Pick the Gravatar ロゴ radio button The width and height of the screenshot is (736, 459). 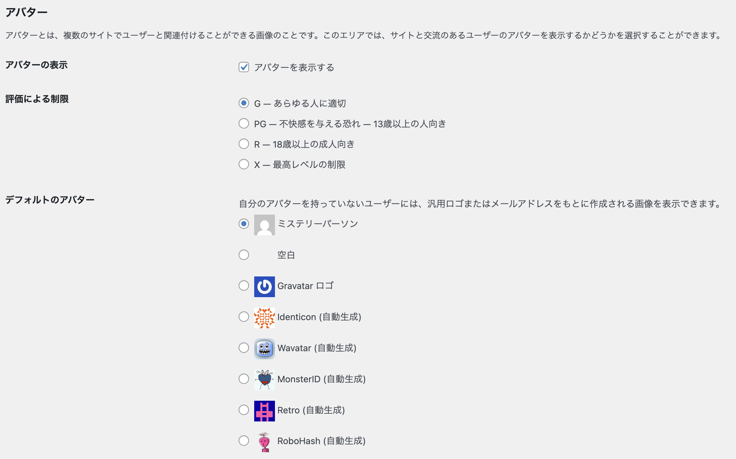[244, 285]
